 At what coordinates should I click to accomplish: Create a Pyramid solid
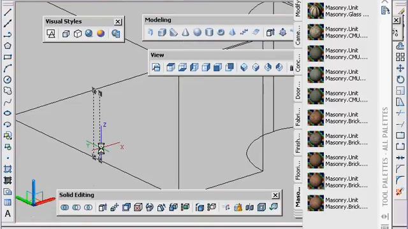point(232,32)
